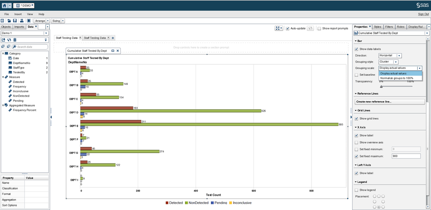Click the refresh data source icon
431x210 pixels.
[x=9, y=40]
